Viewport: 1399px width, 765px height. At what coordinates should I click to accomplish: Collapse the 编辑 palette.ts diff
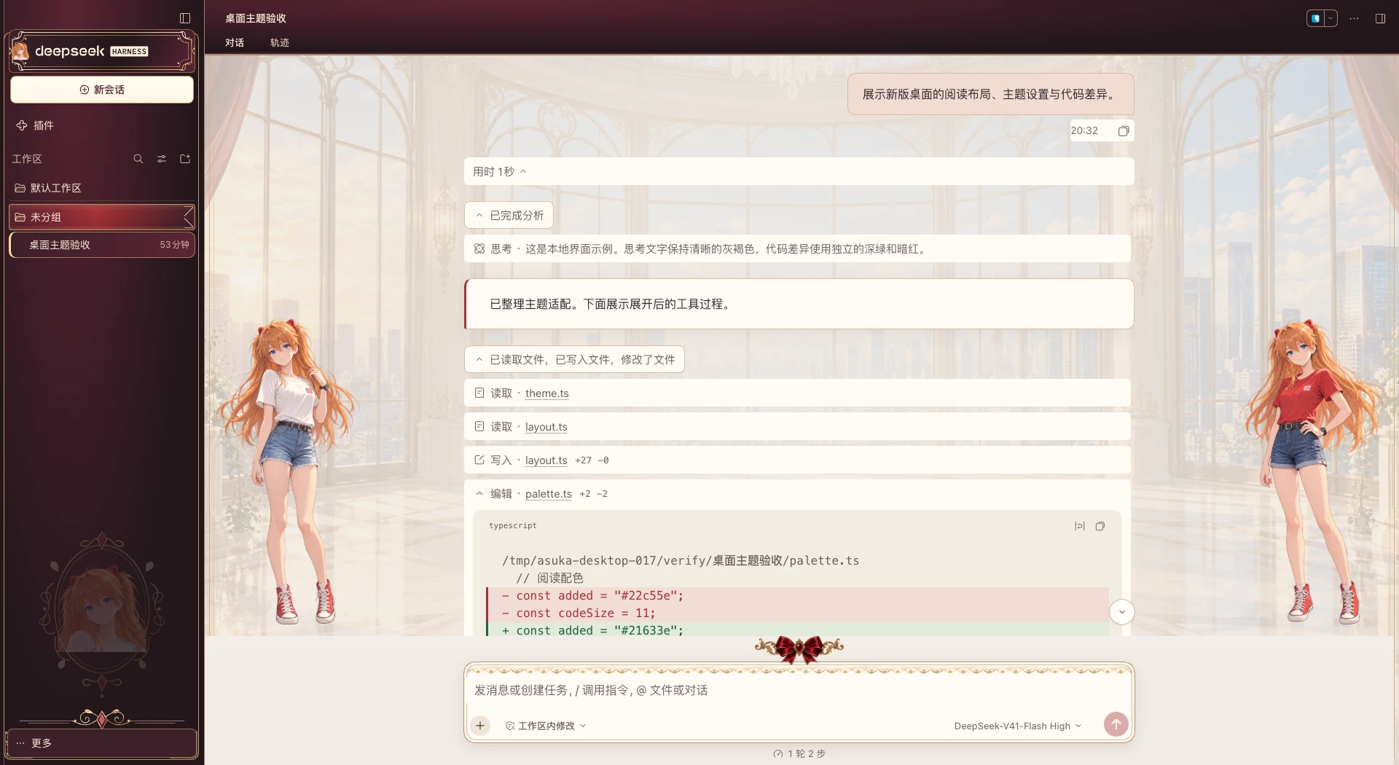coord(479,493)
